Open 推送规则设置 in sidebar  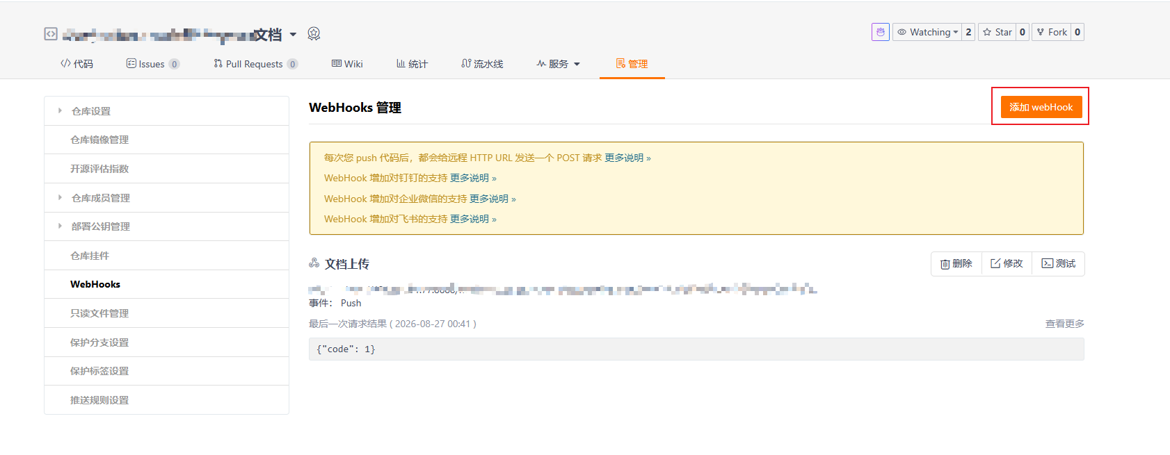point(166,400)
